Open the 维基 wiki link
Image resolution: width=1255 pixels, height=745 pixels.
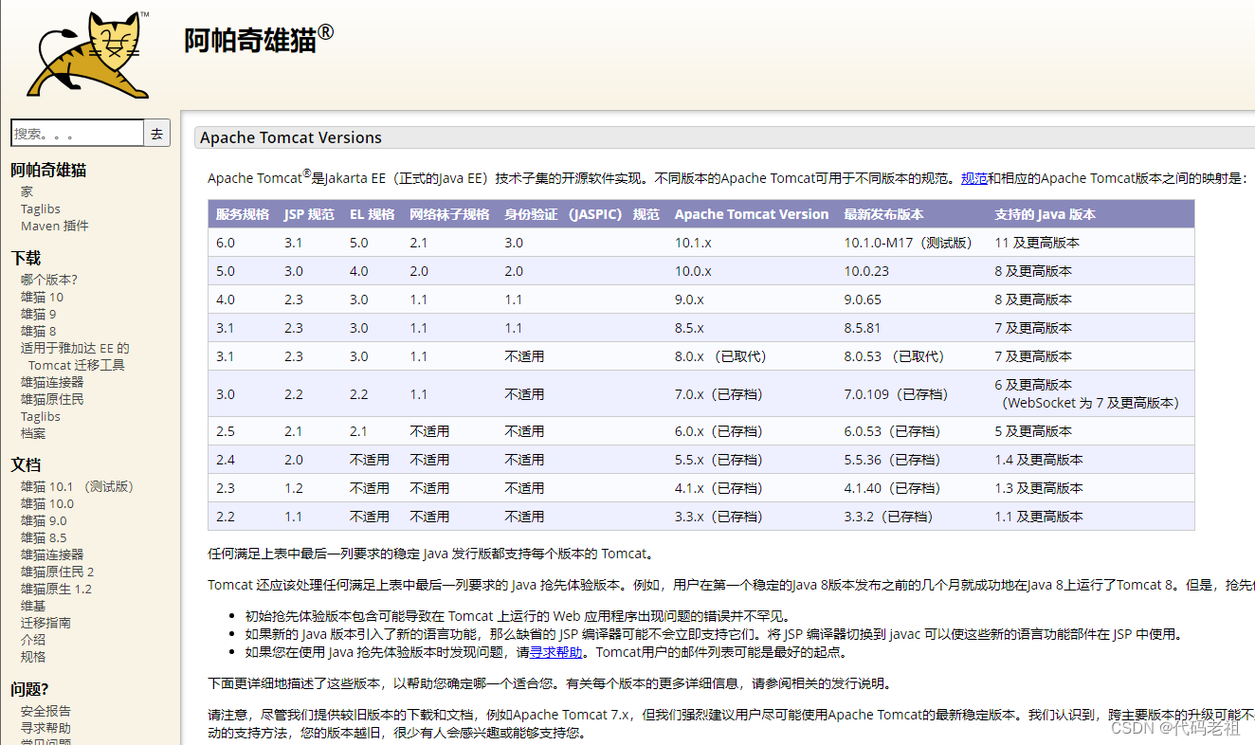tap(33, 606)
